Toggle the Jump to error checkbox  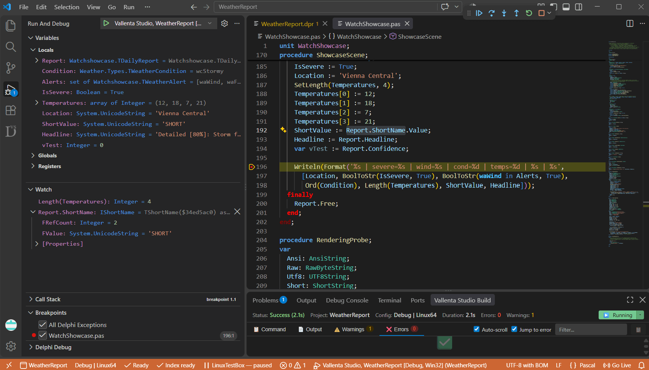[514, 329]
